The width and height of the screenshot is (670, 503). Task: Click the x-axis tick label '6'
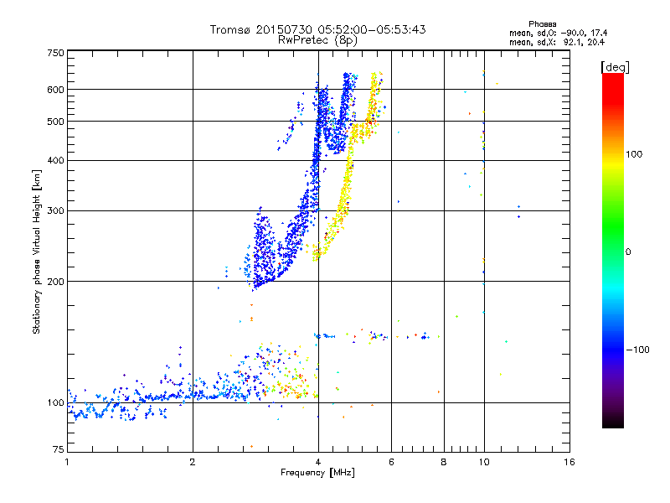pyautogui.click(x=391, y=462)
